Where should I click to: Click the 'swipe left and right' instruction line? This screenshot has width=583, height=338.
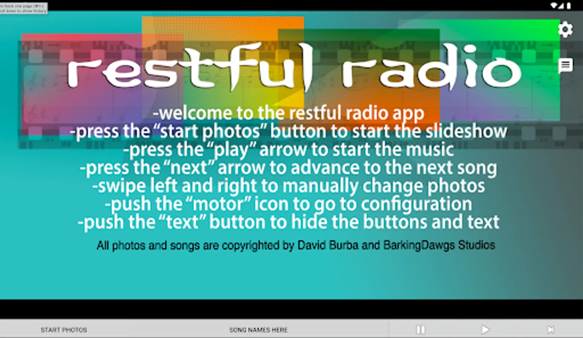pos(288,186)
